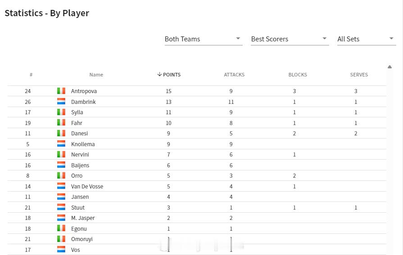This screenshot has width=403, height=255.
Task: Sort by the Name column header
Action: pos(96,75)
